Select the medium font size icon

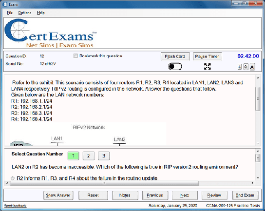[246, 67]
